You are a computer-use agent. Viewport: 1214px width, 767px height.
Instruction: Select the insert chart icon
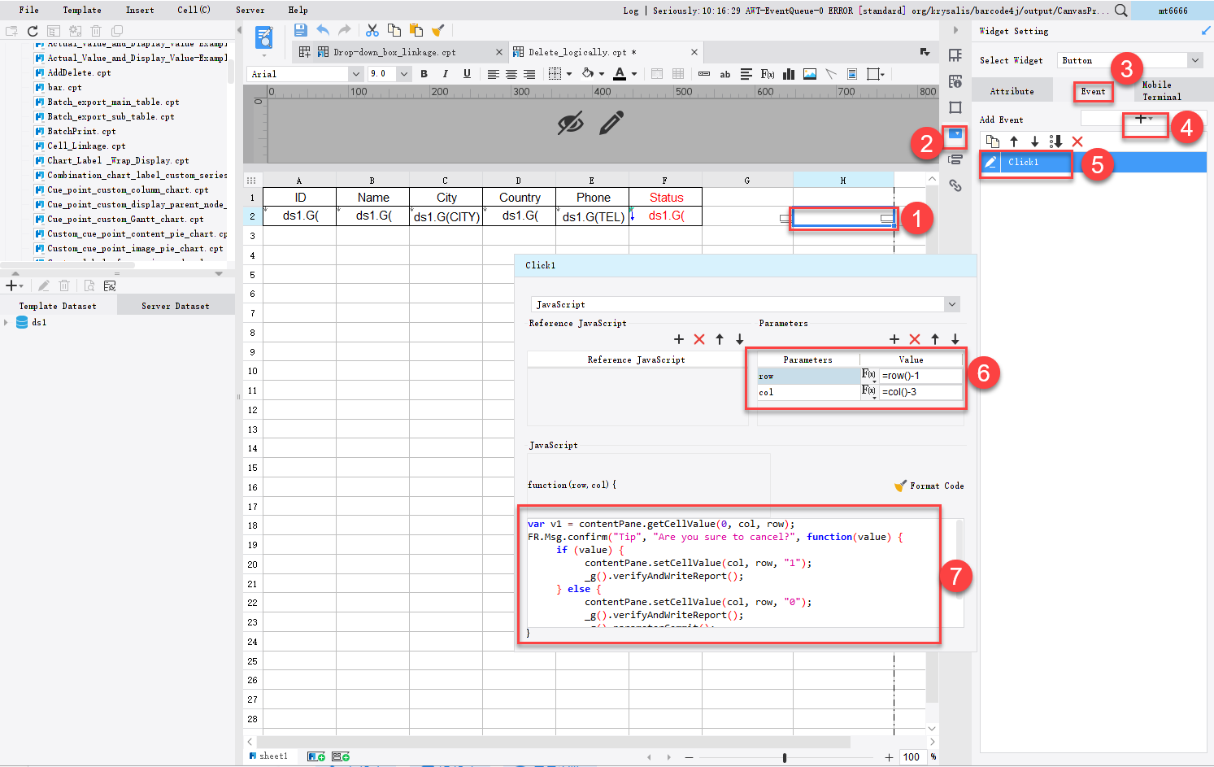[x=788, y=73]
